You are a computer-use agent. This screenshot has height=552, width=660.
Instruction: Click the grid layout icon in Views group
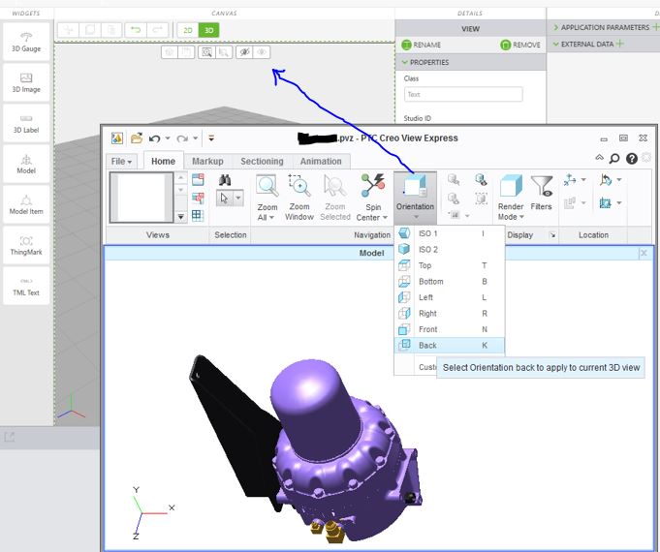pos(198,215)
